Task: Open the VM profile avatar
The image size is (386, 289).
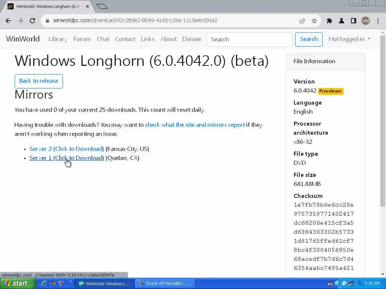Action: tap(366, 21)
